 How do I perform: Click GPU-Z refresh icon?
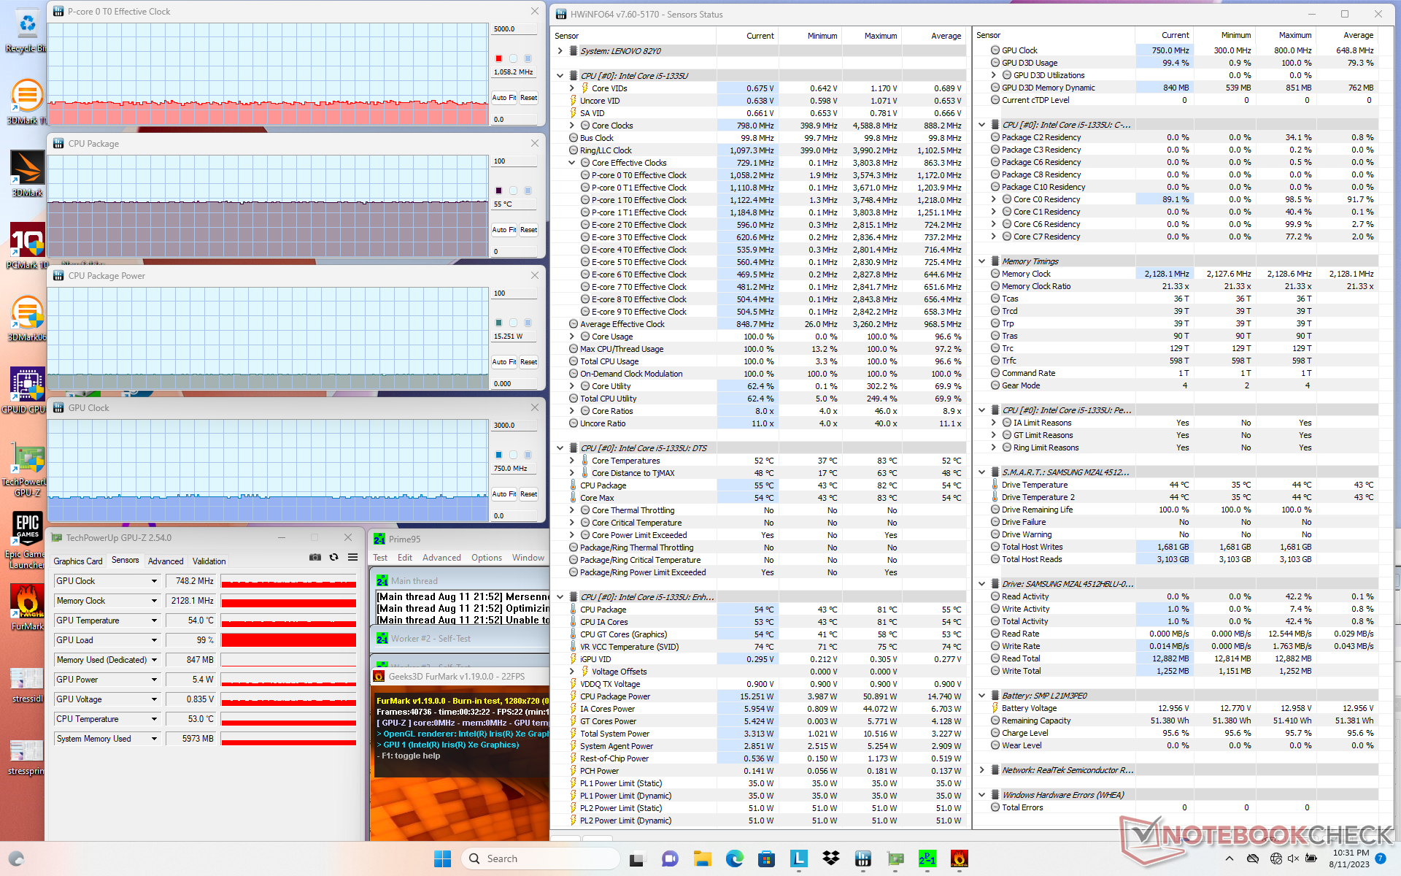point(334,557)
